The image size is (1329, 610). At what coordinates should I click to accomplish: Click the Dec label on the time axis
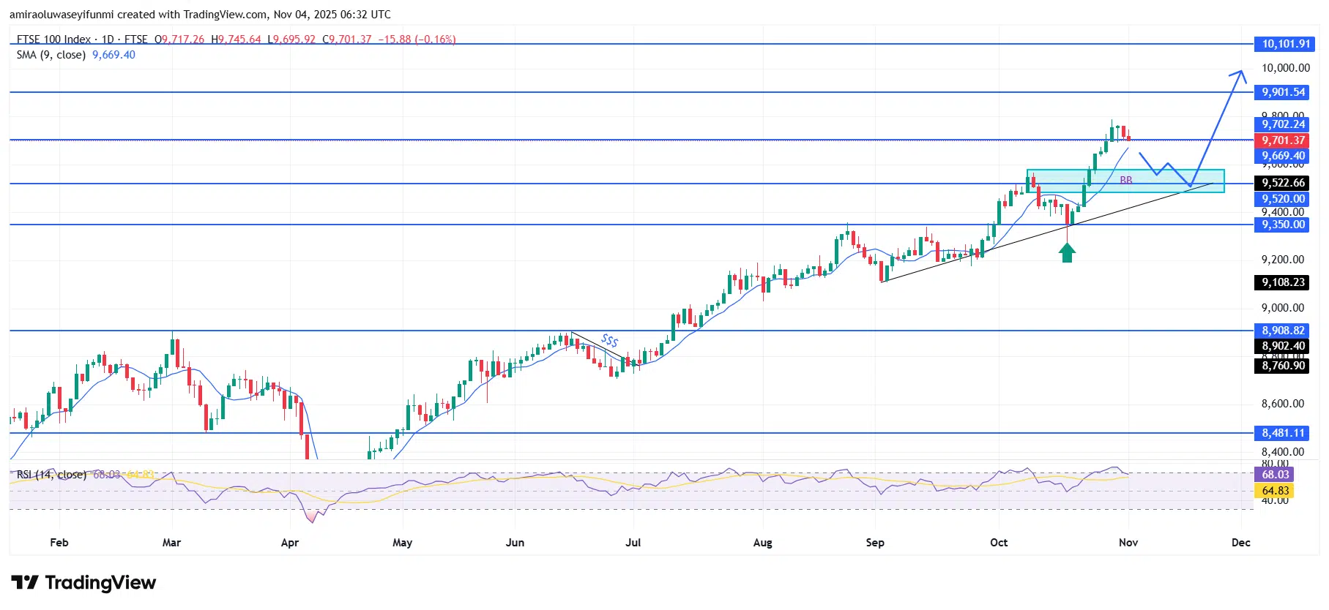point(1241,543)
